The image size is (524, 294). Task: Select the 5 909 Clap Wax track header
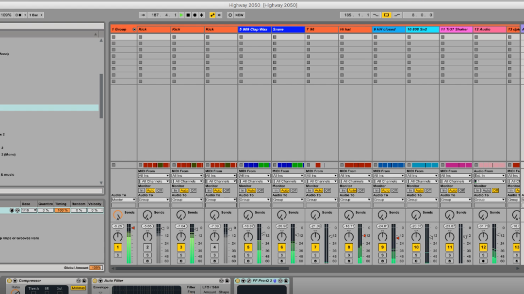254,30
